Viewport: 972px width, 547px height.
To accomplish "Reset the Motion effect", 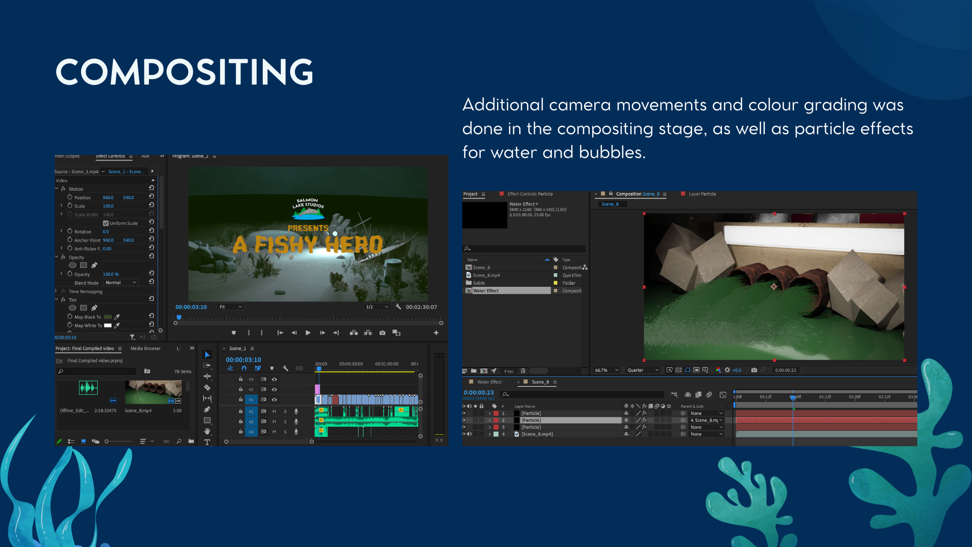I will pyautogui.click(x=151, y=188).
